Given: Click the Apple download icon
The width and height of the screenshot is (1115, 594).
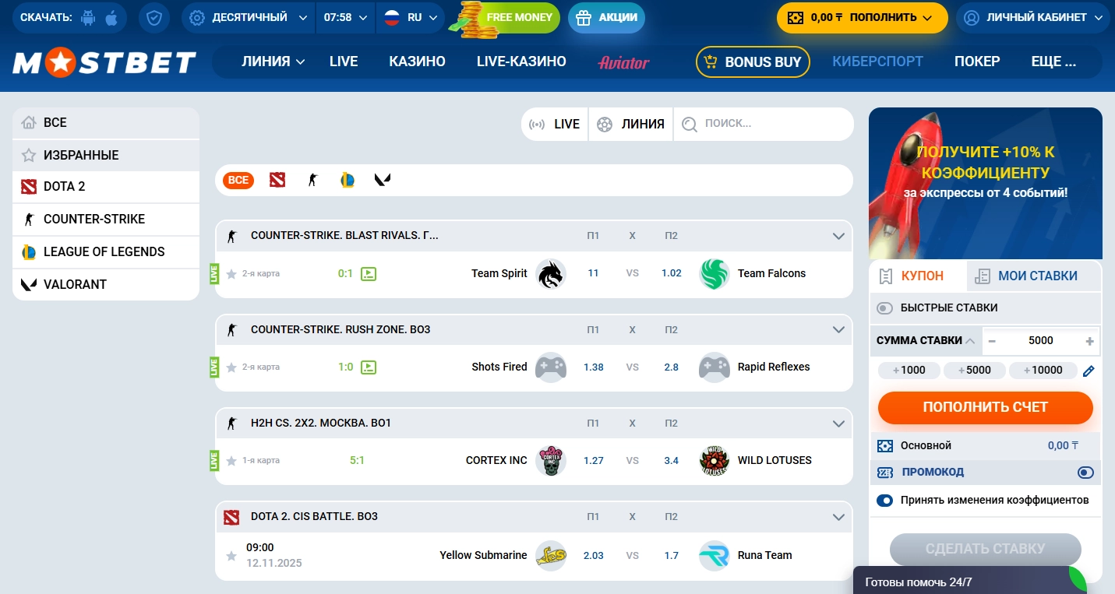Looking at the screenshot, I should pos(111,17).
